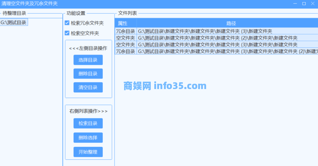Image resolution: width=318 pixels, height=166 pixels.
Task: Click 空文件夹 attribute cell in second row
Action: [125, 38]
